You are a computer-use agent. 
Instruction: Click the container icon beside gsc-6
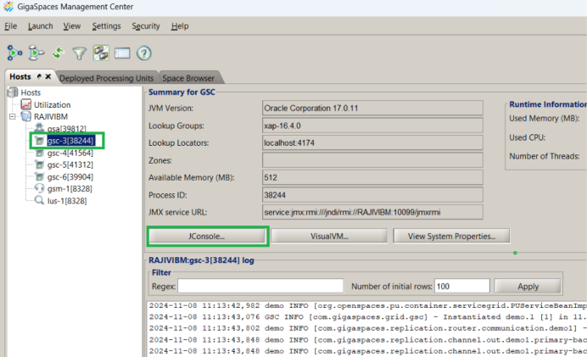(x=39, y=176)
